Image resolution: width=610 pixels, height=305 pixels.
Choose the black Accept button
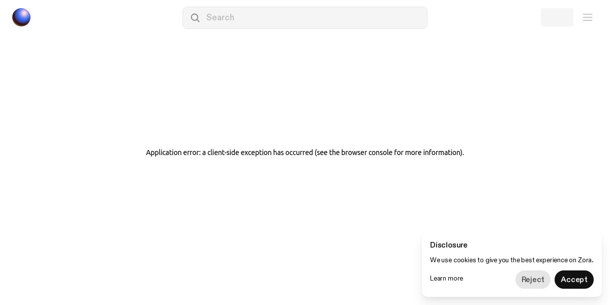pyautogui.click(x=574, y=280)
